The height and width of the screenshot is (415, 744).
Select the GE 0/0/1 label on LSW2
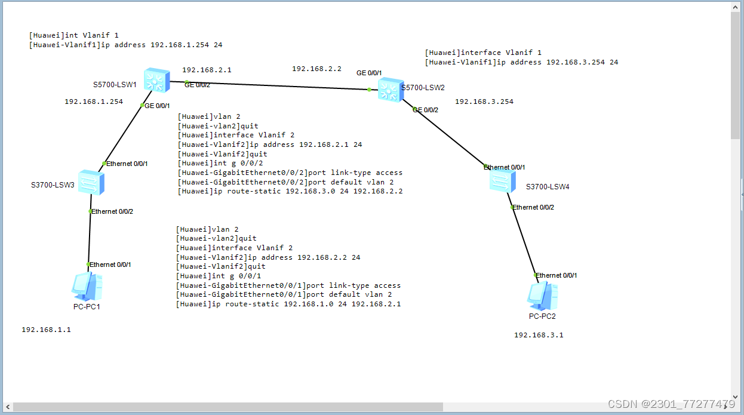369,73
